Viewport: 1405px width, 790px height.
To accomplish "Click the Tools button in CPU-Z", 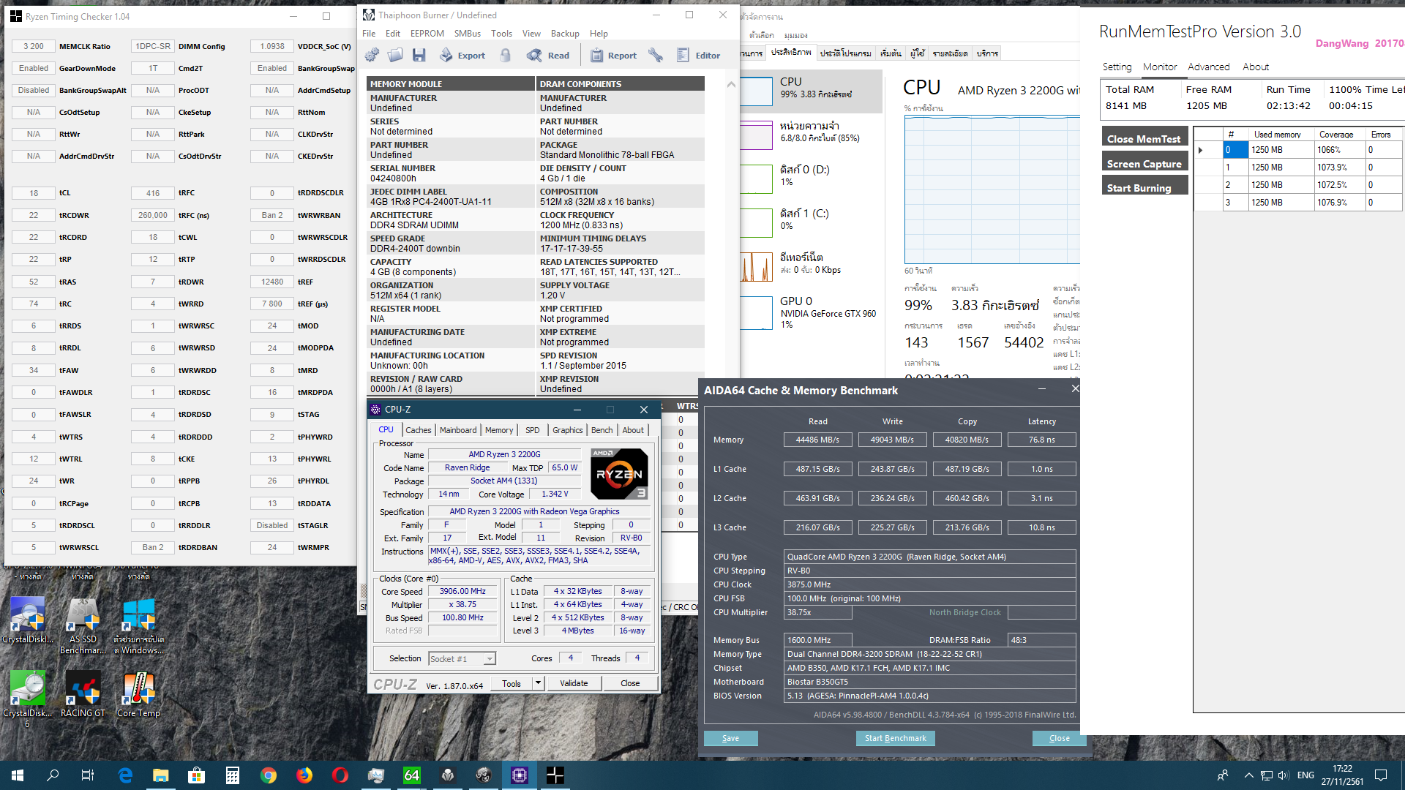I will [x=512, y=683].
